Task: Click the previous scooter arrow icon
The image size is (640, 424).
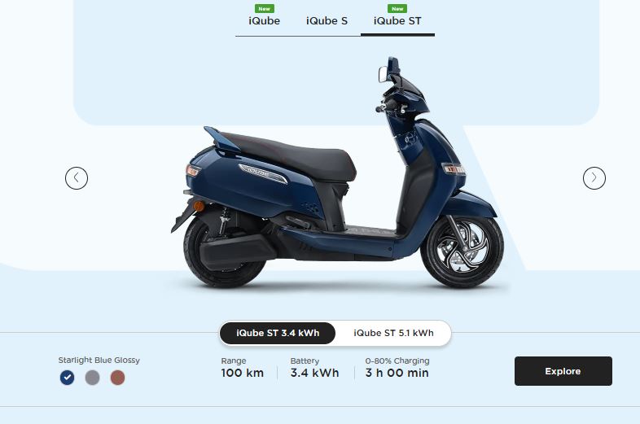Action: coord(77,178)
